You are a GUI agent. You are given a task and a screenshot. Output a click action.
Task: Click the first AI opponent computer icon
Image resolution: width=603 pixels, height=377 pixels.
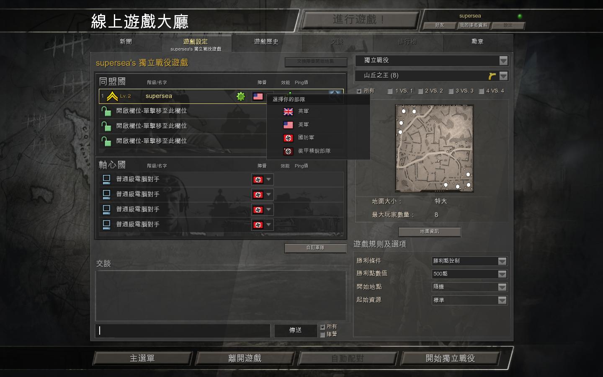coord(106,179)
